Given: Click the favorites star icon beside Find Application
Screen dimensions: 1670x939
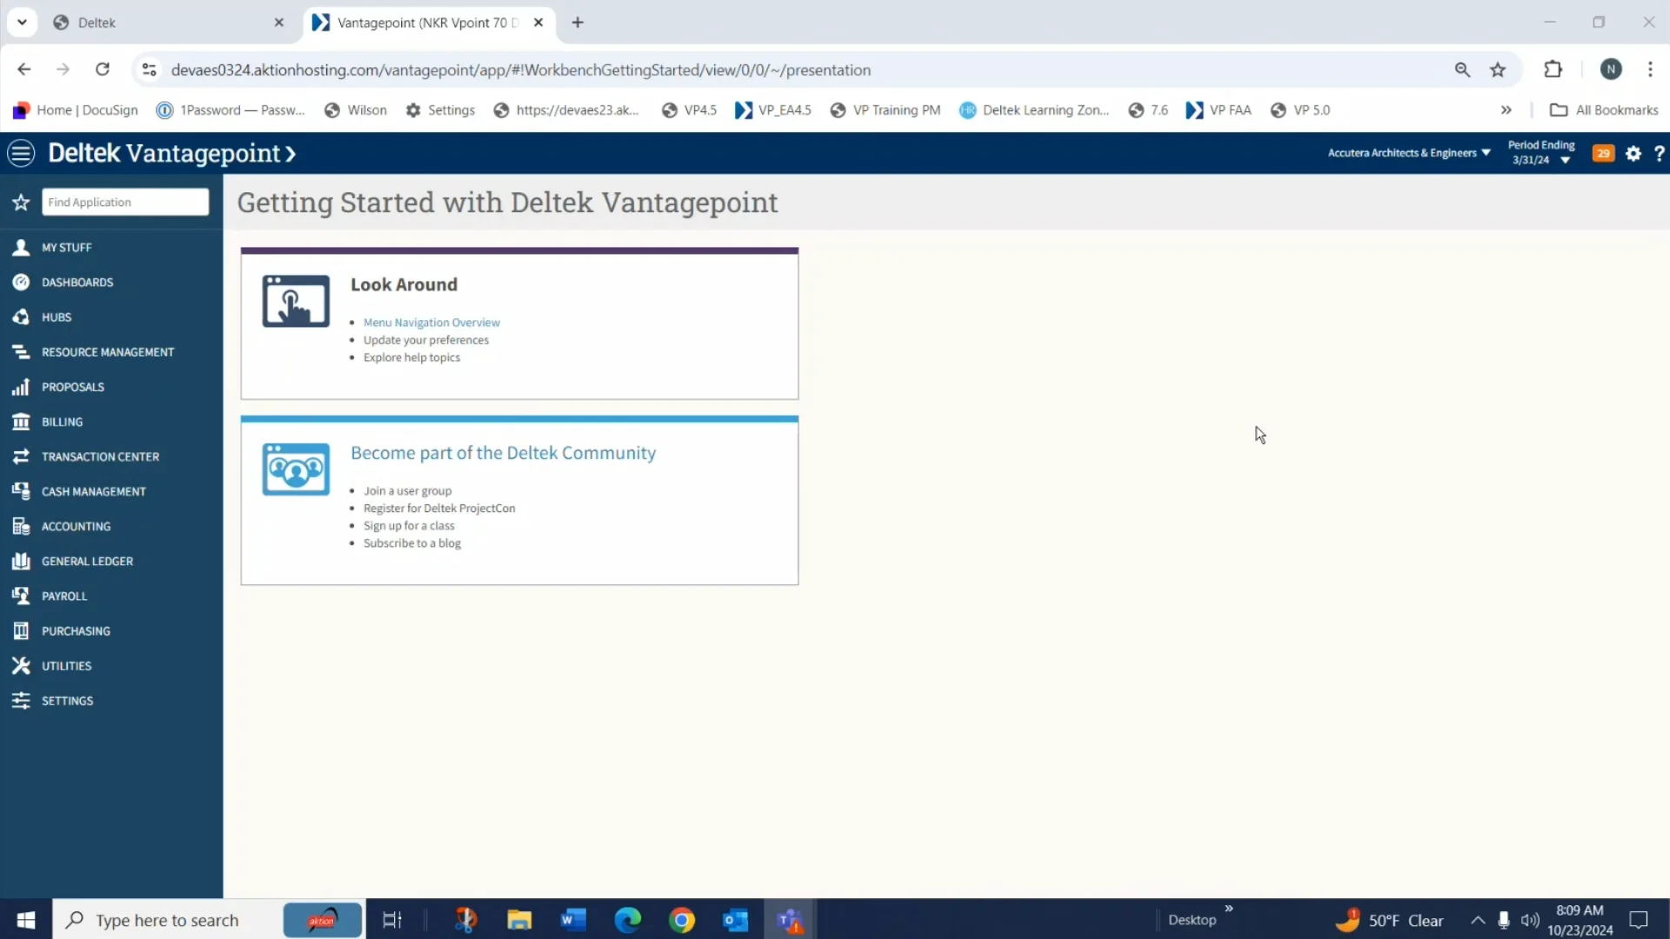Looking at the screenshot, I should tap(21, 203).
